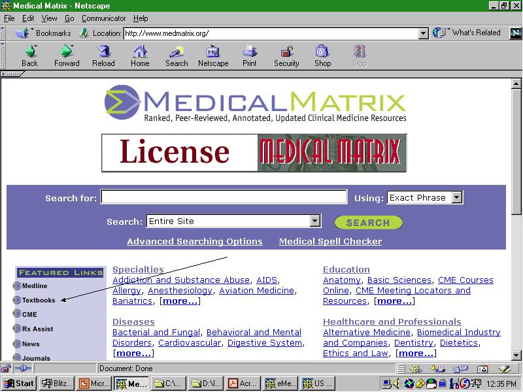The width and height of the screenshot is (523, 392).
Task: Click the green SEARCH button
Action: click(x=368, y=222)
